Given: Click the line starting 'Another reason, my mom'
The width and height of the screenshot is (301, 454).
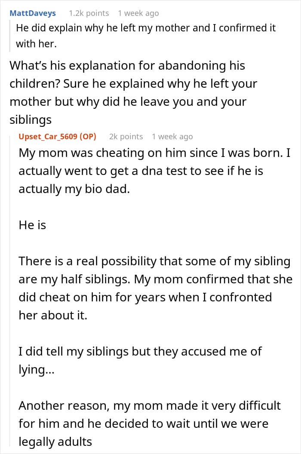Looking at the screenshot, I should (150, 405).
